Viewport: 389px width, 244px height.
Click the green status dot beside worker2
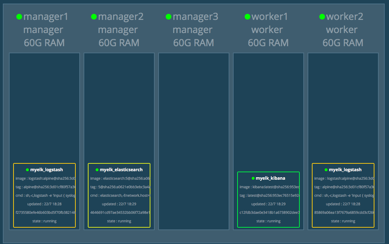point(322,17)
